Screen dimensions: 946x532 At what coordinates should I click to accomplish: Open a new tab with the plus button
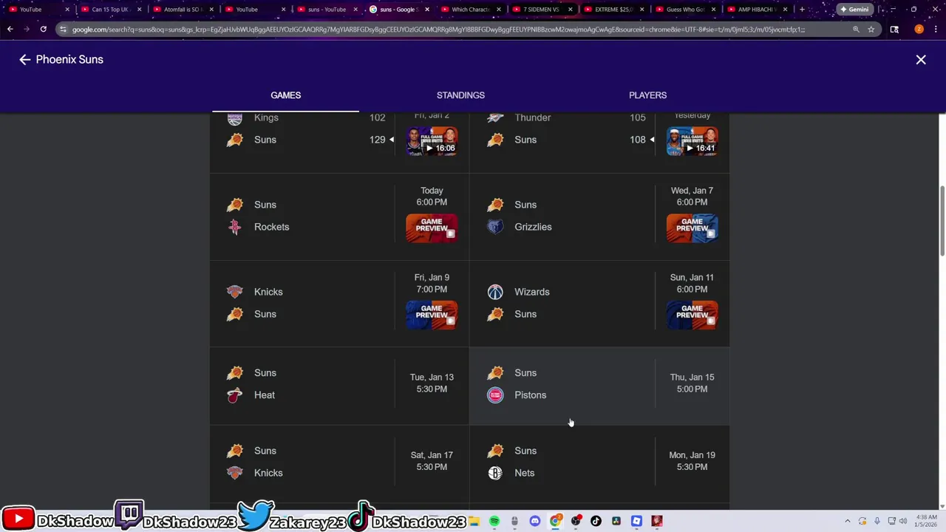pos(802,10)
